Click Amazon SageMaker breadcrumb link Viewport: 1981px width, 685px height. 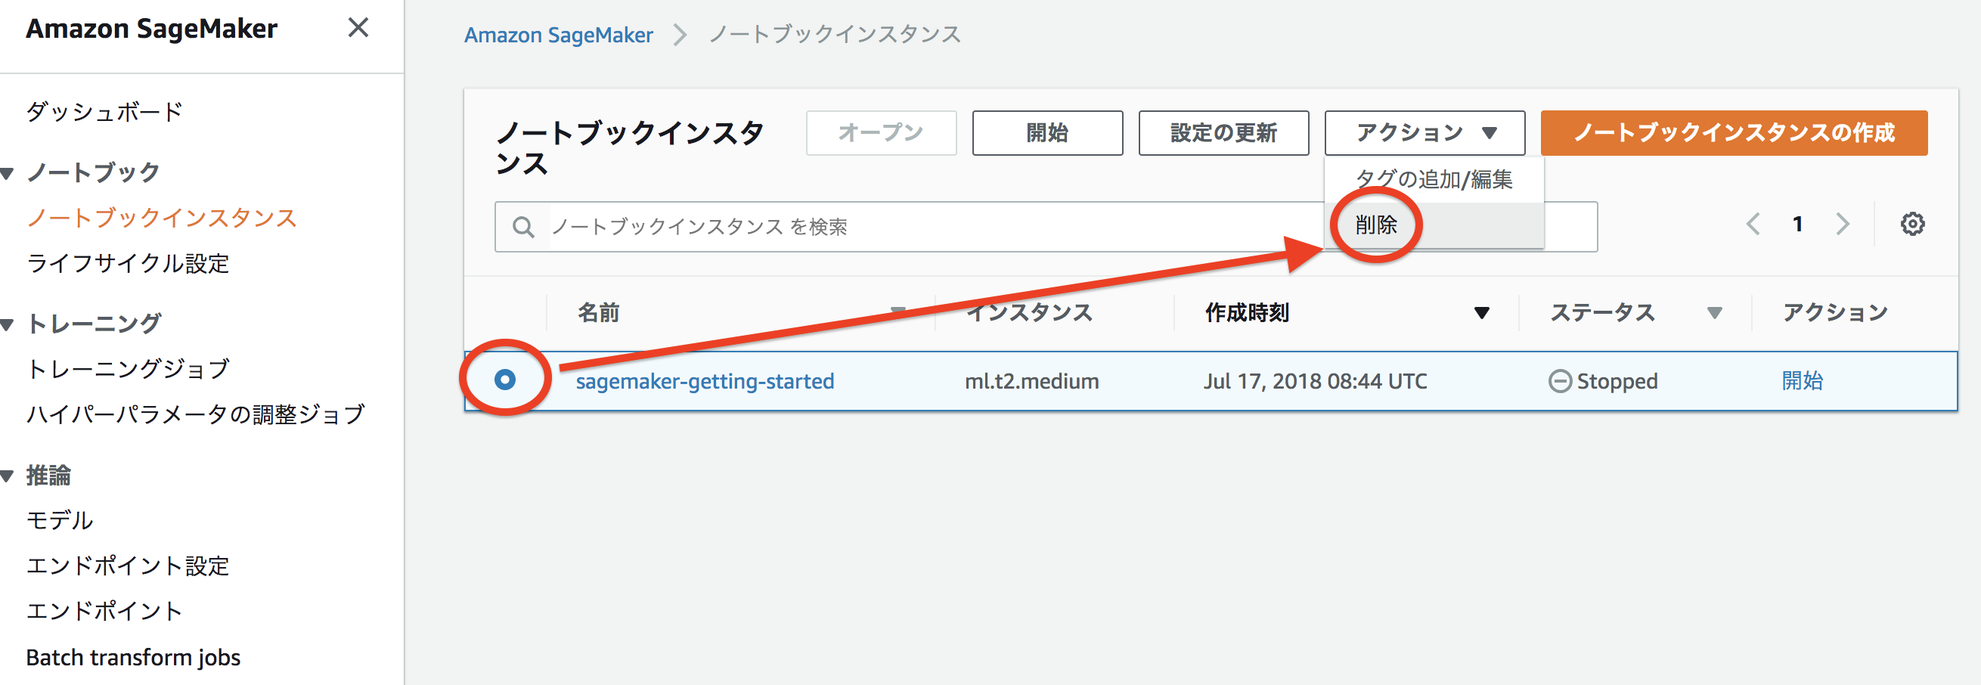pos(558,36)
